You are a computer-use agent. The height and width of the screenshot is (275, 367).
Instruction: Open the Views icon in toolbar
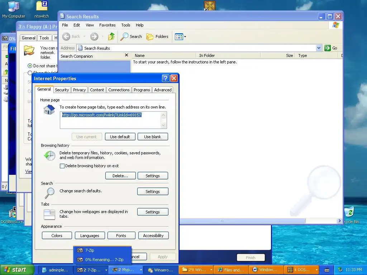[179, 37]
